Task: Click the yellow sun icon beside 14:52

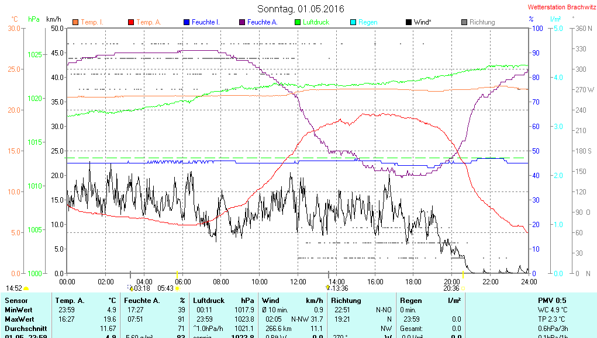Action: point(26,288)
